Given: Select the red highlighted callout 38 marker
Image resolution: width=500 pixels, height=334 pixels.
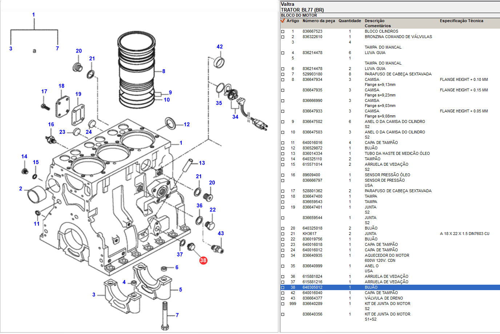Looking at the screenshot, I should (x=203, y=260).
